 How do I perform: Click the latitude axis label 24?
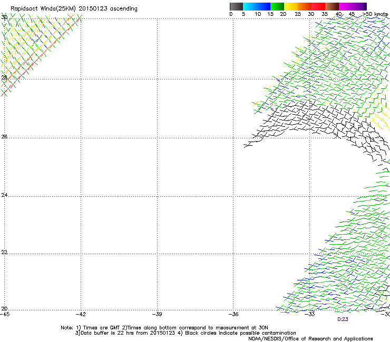pyautogui.click(x=4, y=195)
